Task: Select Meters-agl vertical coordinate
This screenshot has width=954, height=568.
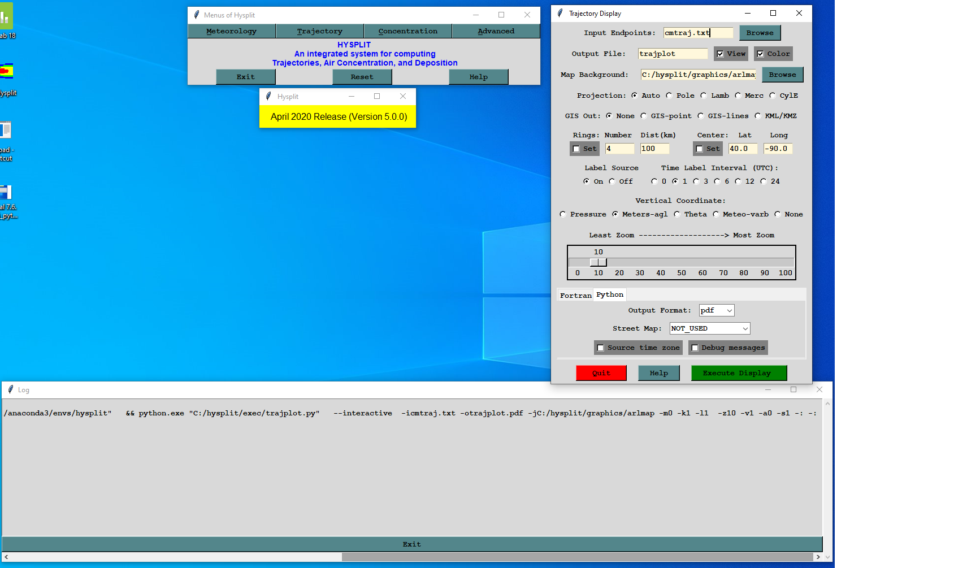Action: 615,214
